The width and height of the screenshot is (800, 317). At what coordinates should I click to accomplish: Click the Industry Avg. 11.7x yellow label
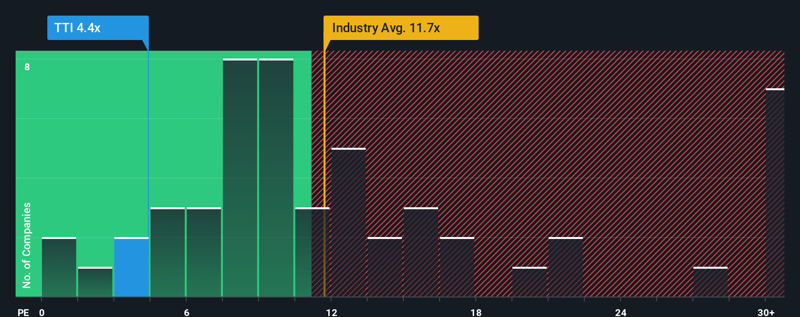click(x=401, y=28)
